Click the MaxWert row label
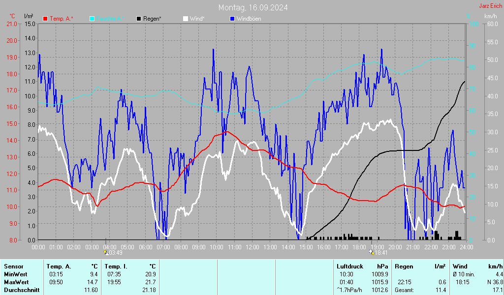 click(x=15, y=282)
